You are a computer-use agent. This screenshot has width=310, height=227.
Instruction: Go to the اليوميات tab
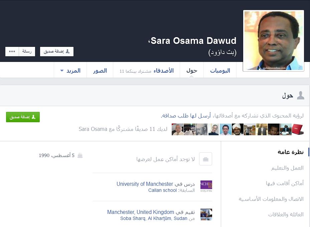(x=220, y=71)
